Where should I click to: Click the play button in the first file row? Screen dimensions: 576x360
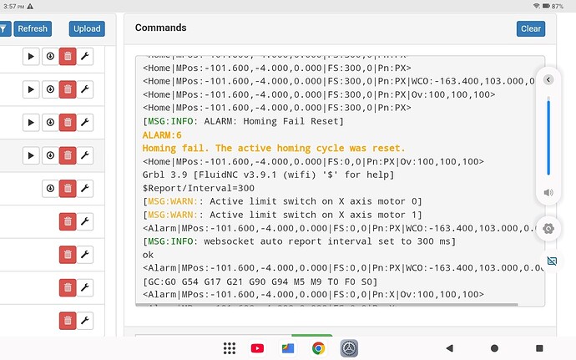point(33,56)
